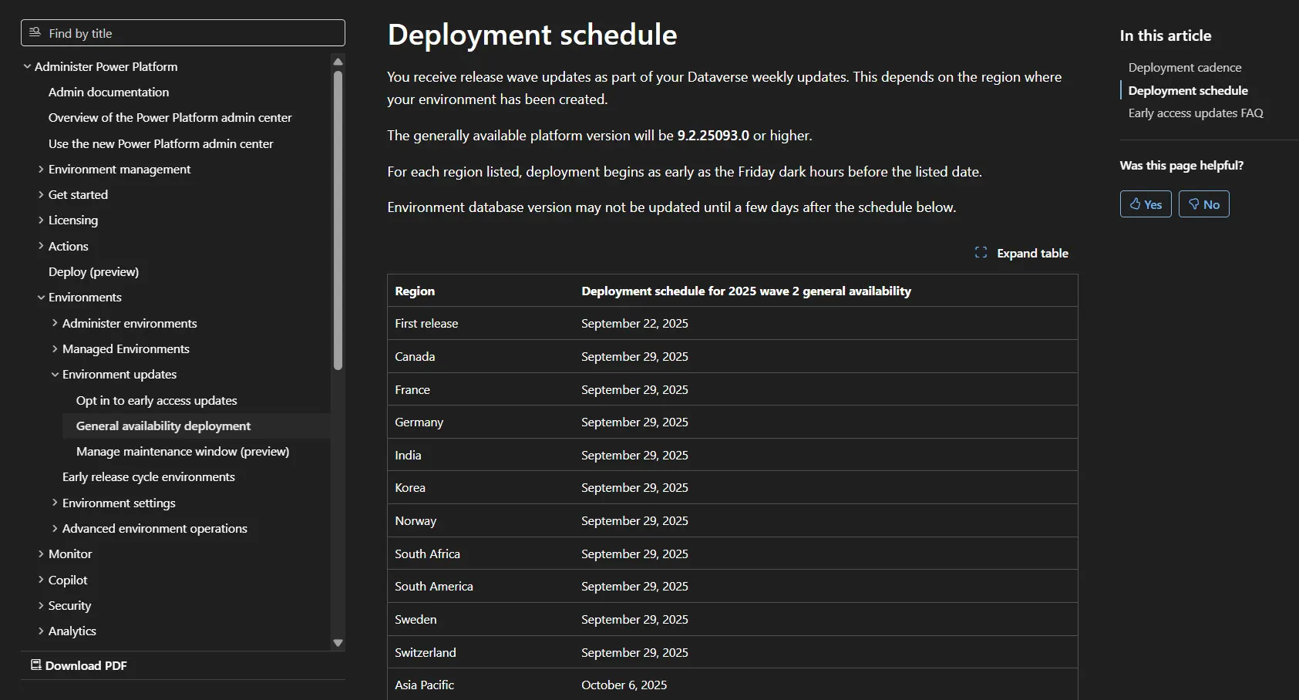Jump to Deployment cadence section
The width and height of the screenshot is (1299, 700).
pyautogui.click(x=1184, y=68)
